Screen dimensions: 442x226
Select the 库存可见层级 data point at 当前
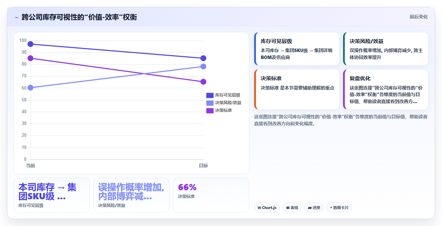coord(31,44)
